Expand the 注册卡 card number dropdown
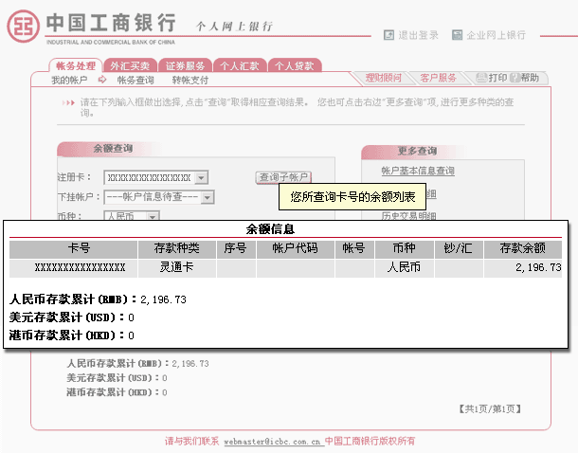578x453 pixels. (201, 177)
